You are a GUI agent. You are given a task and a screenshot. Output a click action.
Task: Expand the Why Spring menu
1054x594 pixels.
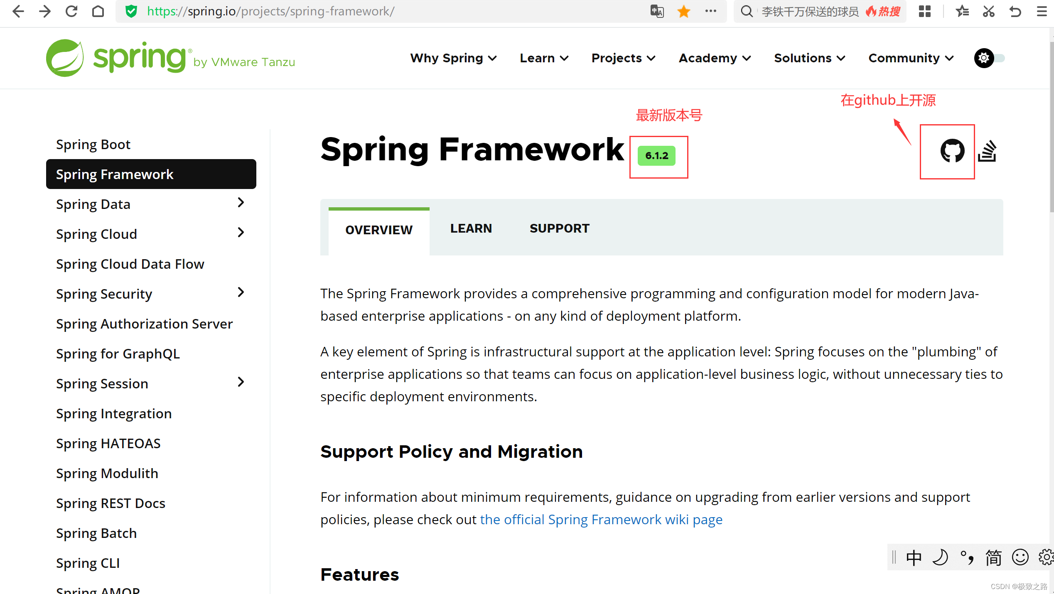pos(453,58)
